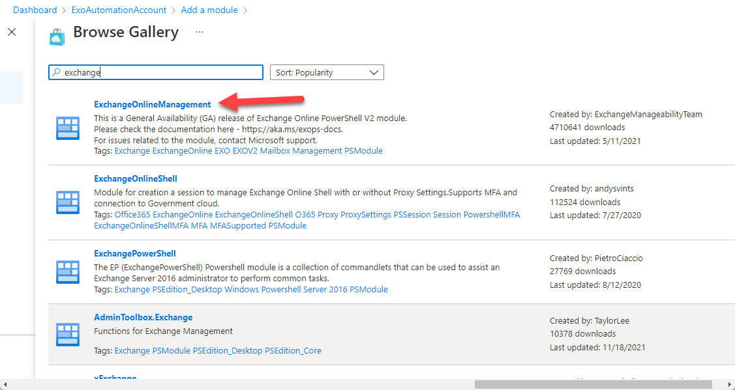Select the Add a module breadcrumb
This screenshot has width=735, height=390.
[209, 10]
